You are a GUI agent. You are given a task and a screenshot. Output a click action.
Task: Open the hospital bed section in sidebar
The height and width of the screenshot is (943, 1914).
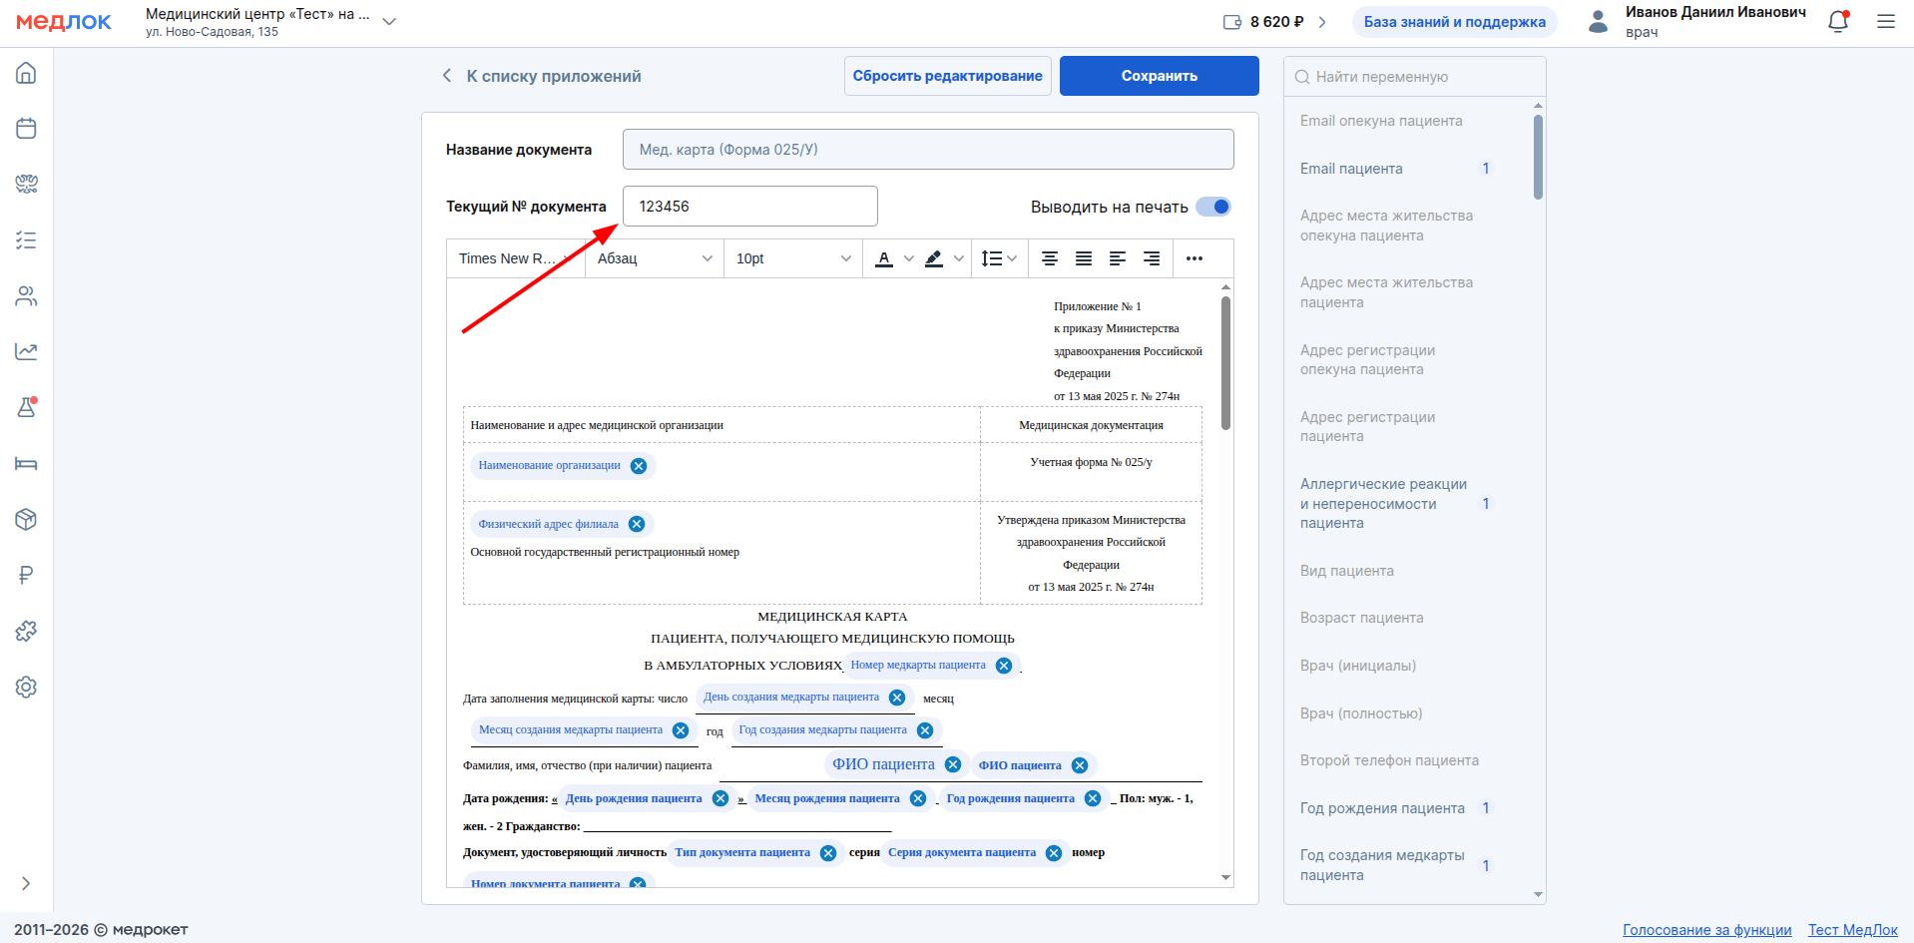pyautogui.click(x=27, y=463)
